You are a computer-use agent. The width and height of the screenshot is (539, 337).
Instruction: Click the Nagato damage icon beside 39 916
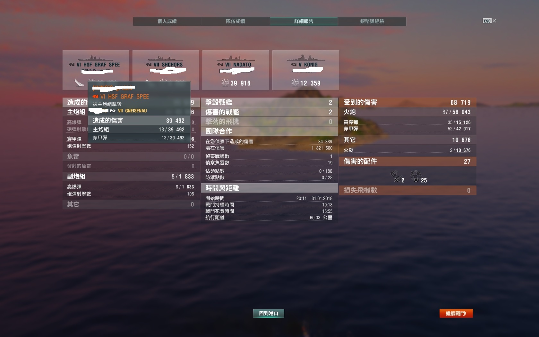(225, 82)
